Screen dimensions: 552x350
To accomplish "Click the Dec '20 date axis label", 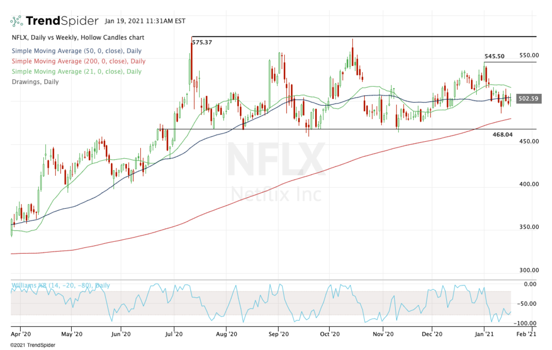I will pyautogui.click(x=432, y=334).
